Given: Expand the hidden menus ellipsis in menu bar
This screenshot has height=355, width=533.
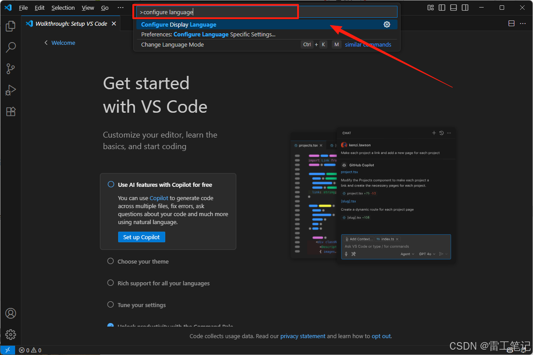Looking at the screenshot, I should coord(121,8).
